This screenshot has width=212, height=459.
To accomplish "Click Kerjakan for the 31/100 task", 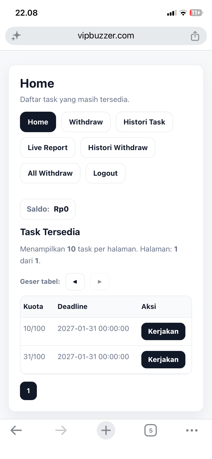I will click(163, 360).
